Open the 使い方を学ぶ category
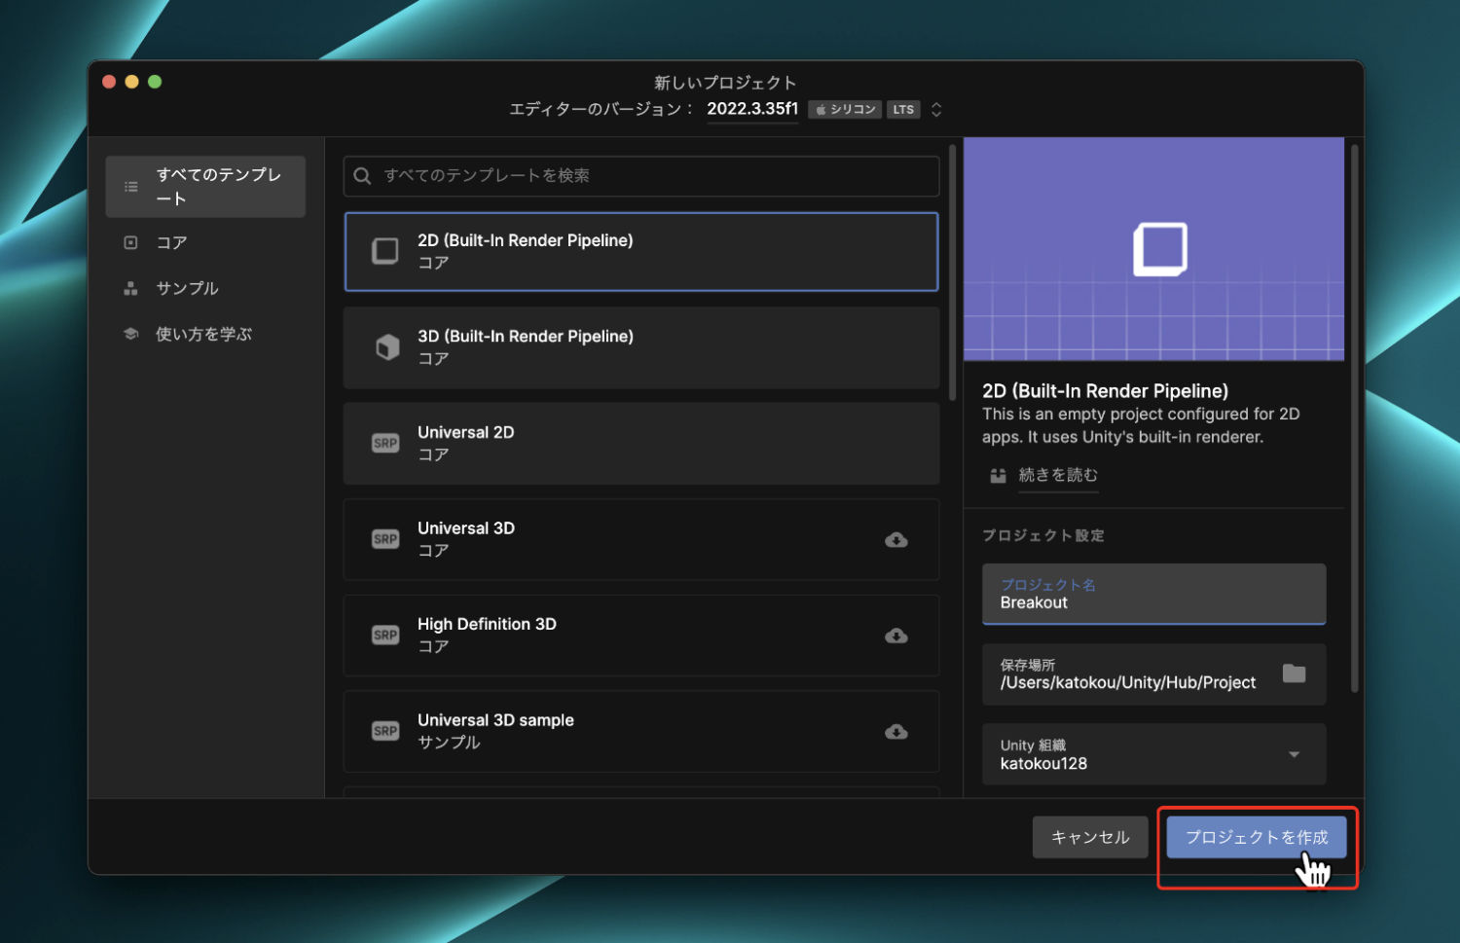 pos(205,334)
